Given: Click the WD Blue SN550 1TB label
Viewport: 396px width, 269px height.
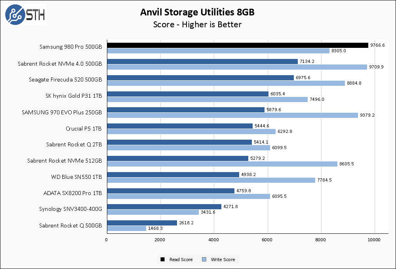Looking at the screenshot, I should 76,177.
